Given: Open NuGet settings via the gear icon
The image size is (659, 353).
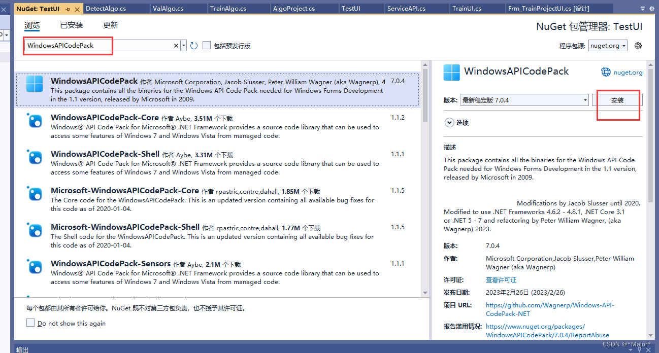Looking at the screenshot, I should [x=638, y=45].
